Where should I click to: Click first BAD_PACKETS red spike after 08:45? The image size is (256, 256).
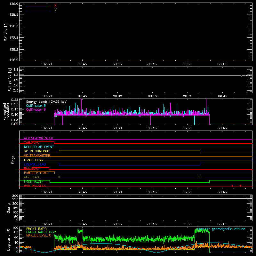(x=232, y=186)
